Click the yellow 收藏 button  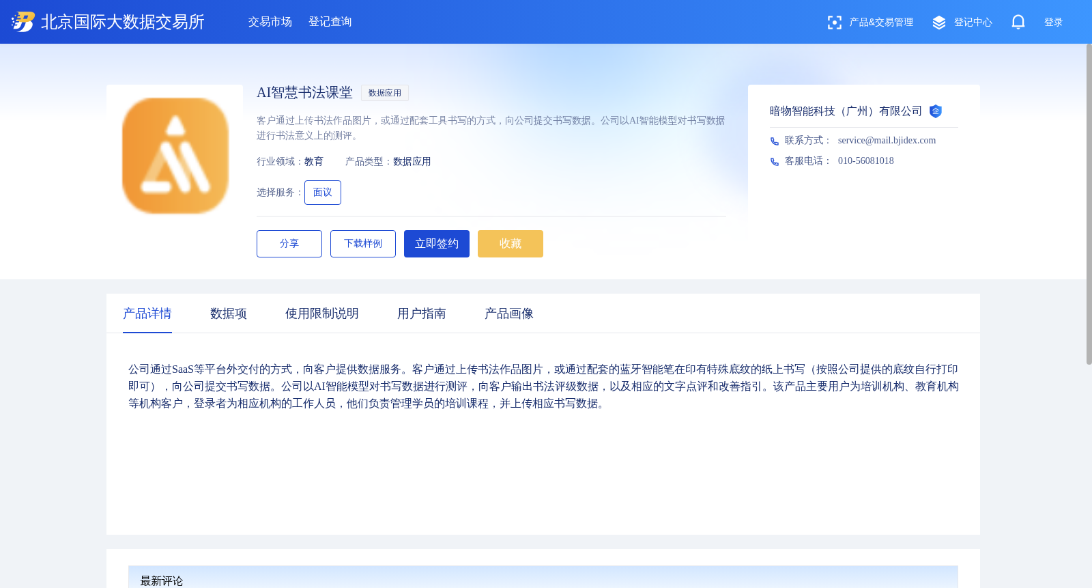[511, 244]
